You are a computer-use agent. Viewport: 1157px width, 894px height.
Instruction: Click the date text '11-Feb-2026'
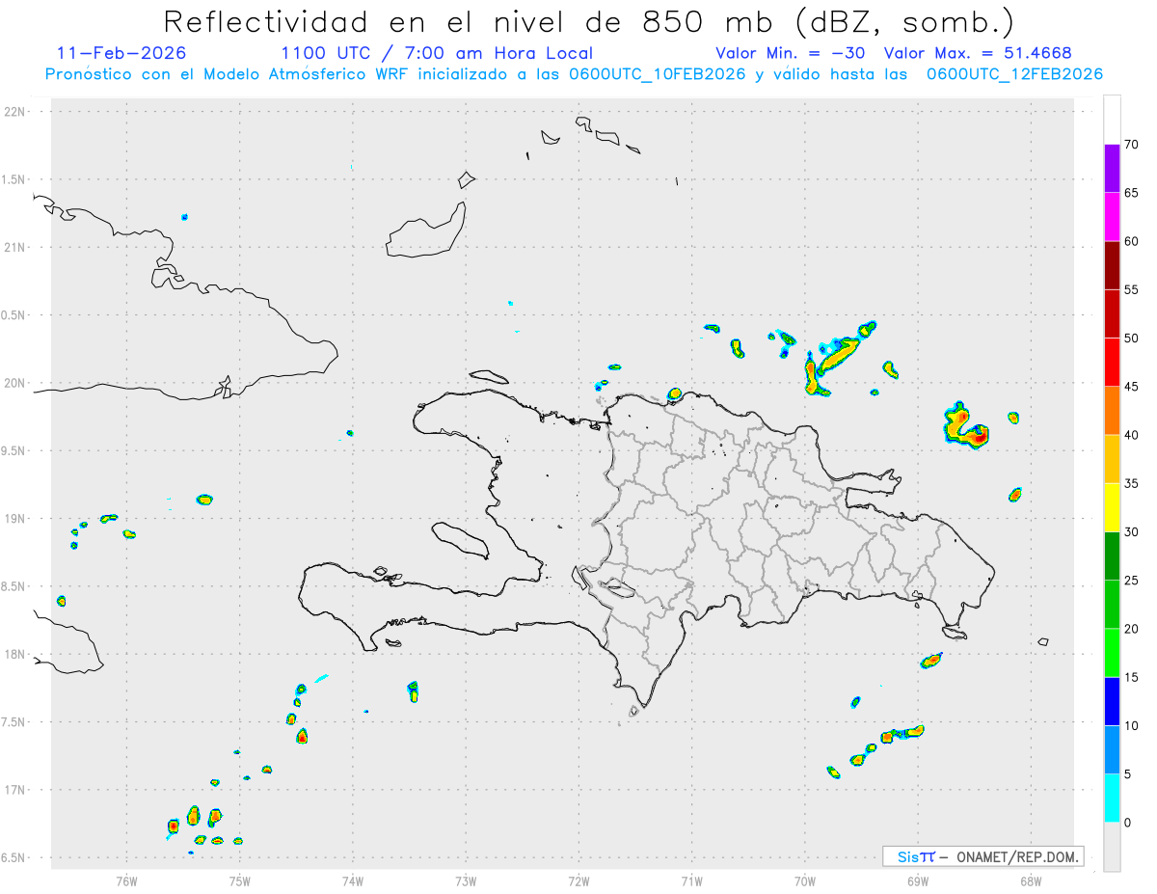pos(121,53)
